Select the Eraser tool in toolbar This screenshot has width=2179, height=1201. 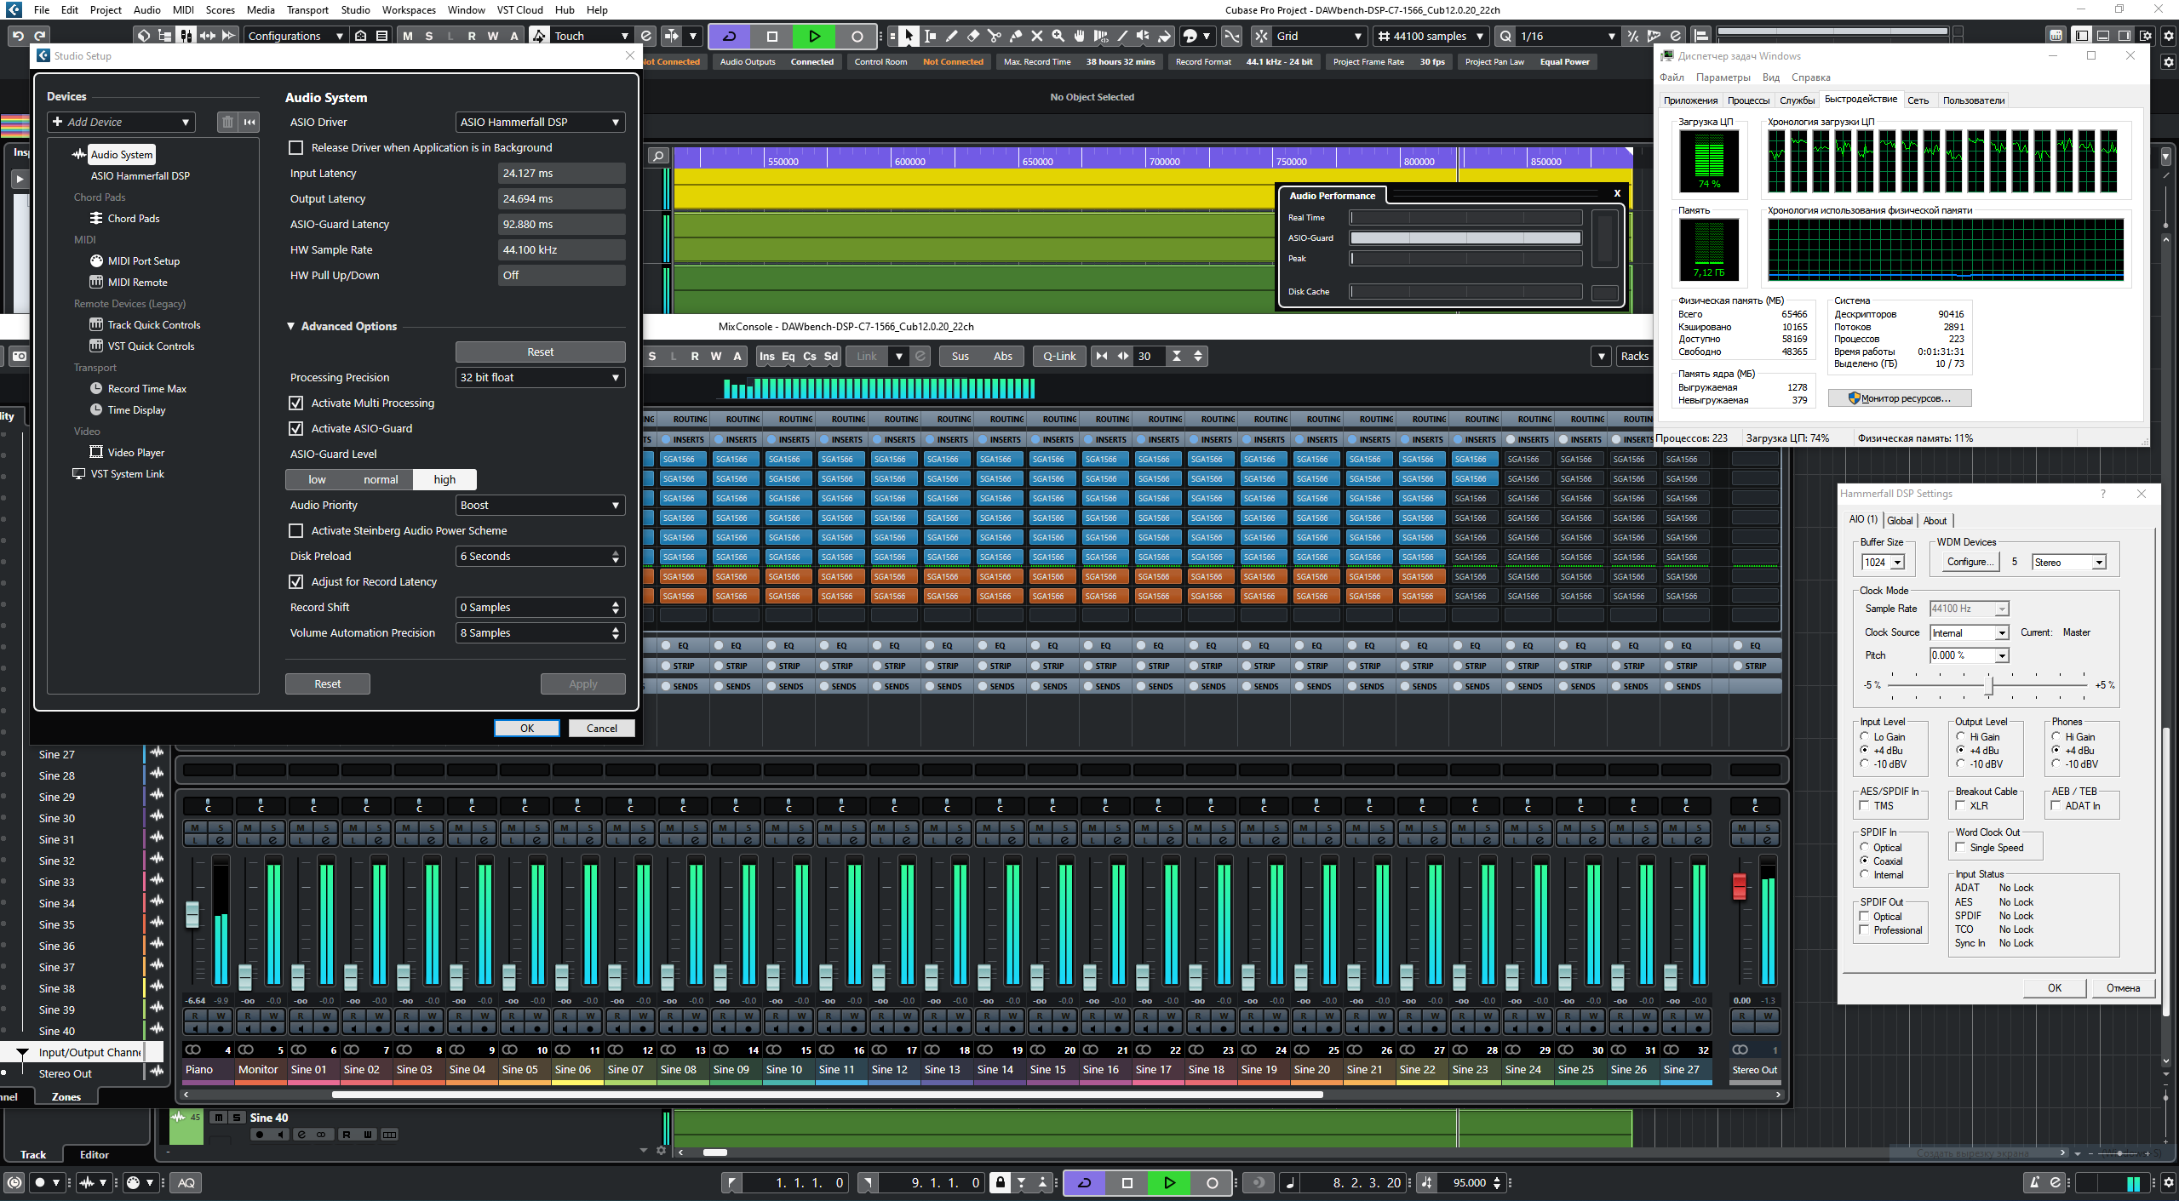click(972, 36)
